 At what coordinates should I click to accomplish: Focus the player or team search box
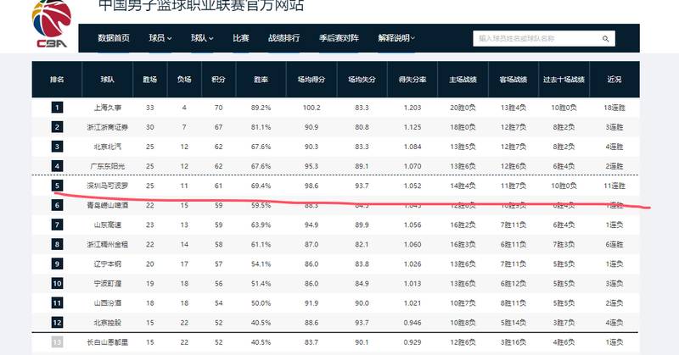544,38
